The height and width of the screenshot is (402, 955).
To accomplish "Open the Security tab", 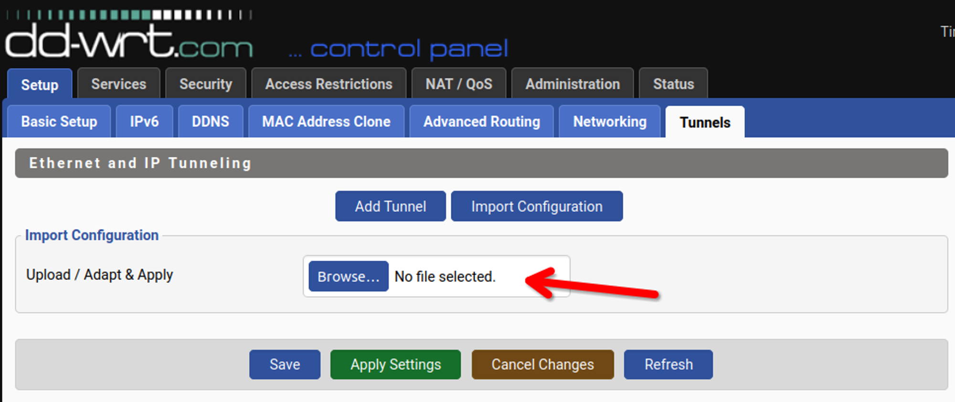I will 206,84.
